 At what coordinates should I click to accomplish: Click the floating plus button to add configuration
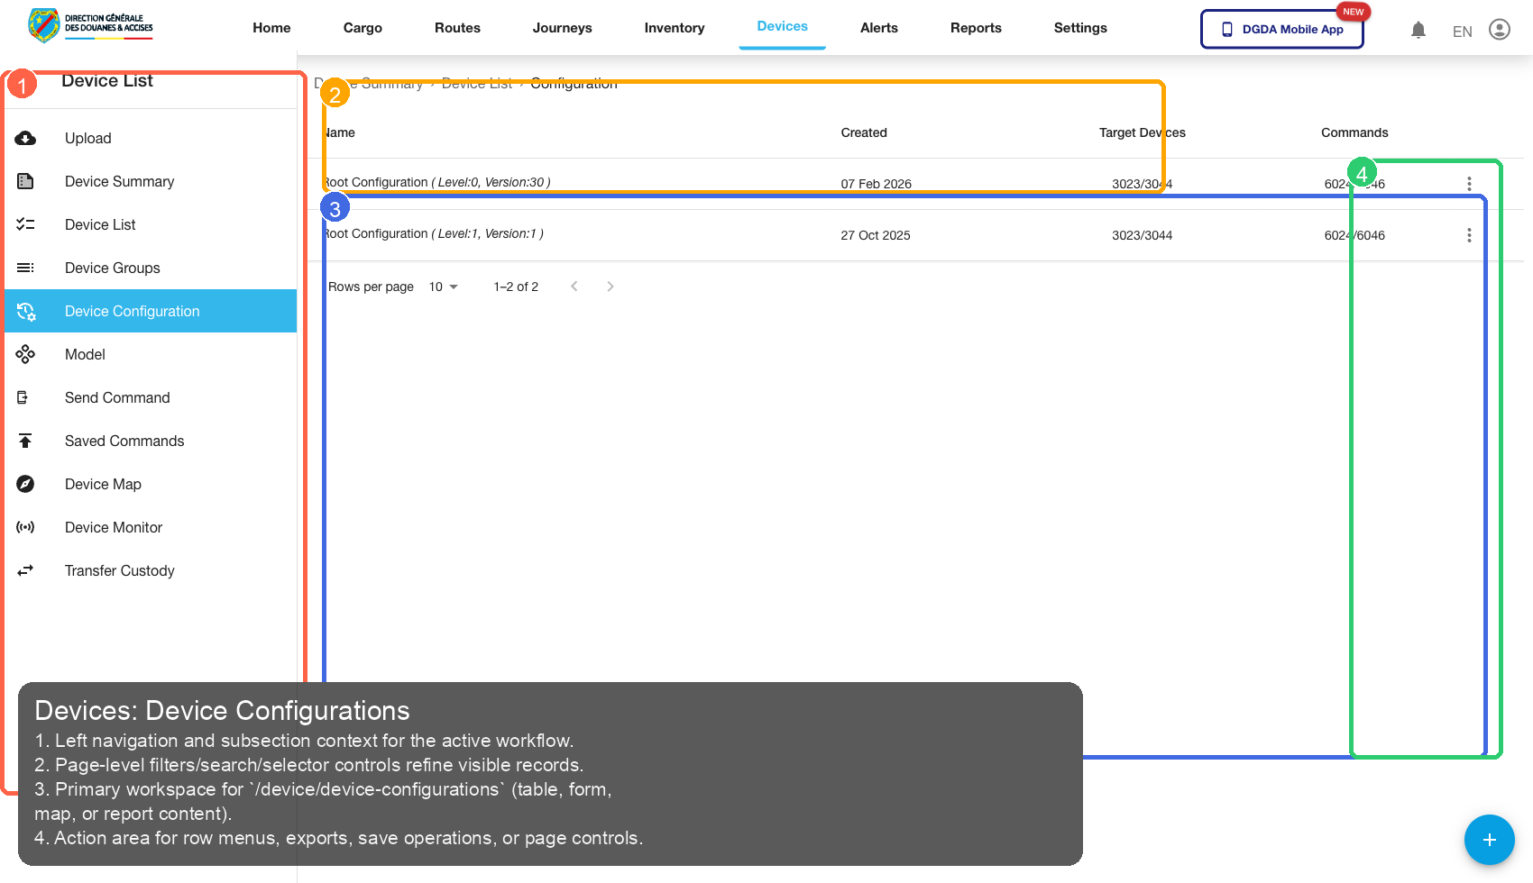pos(1489,840)
